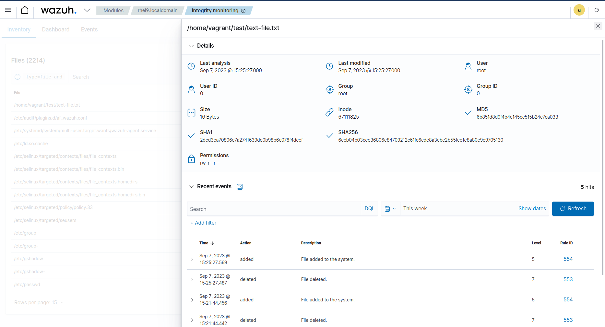Screen dimensions: 605x327
Task: Open the Rows per page dropdown
Action: pyautogui.click(x=39, y=302)
